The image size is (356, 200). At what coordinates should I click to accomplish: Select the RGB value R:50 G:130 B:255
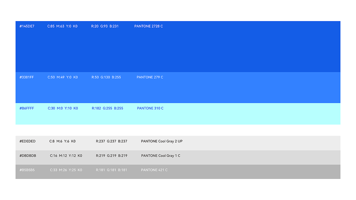(106, 77)
